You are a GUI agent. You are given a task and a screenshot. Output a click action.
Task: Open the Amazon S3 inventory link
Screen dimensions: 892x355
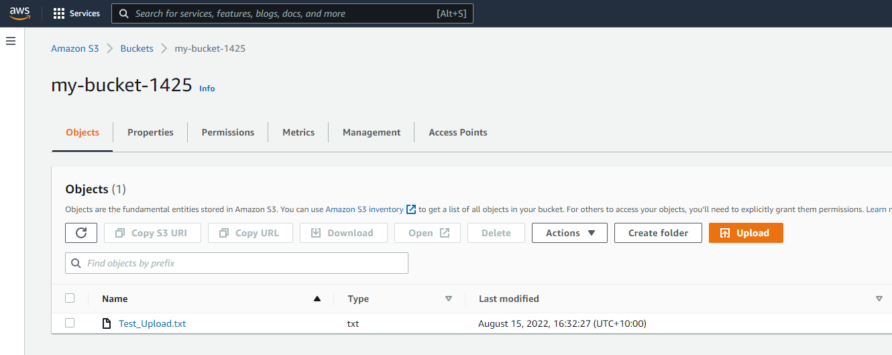[364, 209]
